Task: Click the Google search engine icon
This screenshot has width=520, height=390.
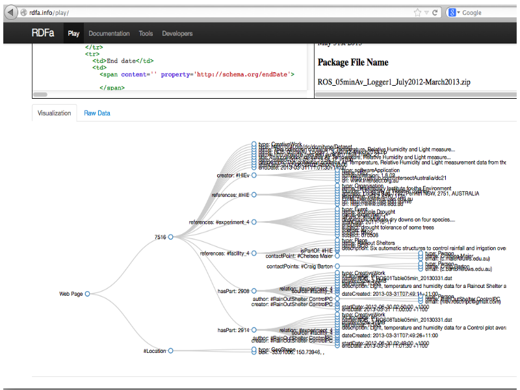Action: point(452,12)
